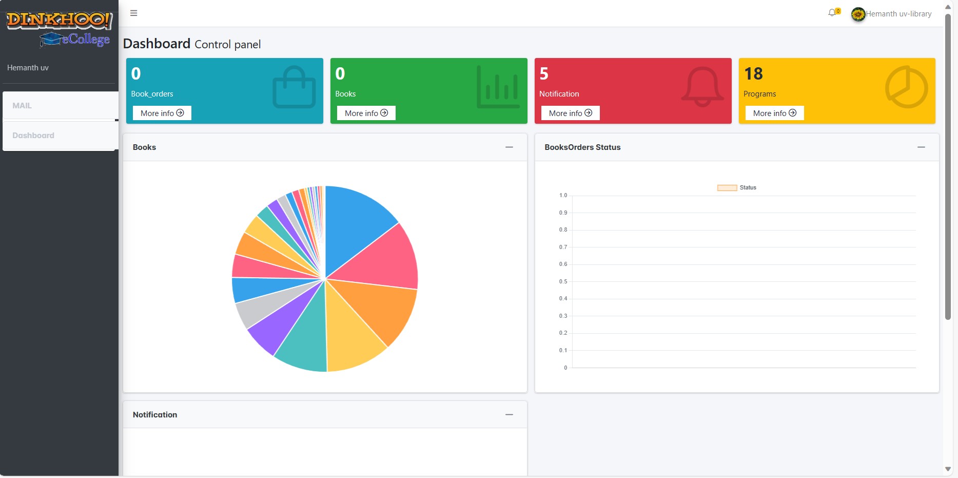Open More info for Book_orders
Screen dimensions: 958x478
click(162, 113)
